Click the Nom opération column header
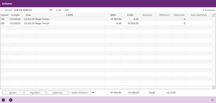 point(199,15)
